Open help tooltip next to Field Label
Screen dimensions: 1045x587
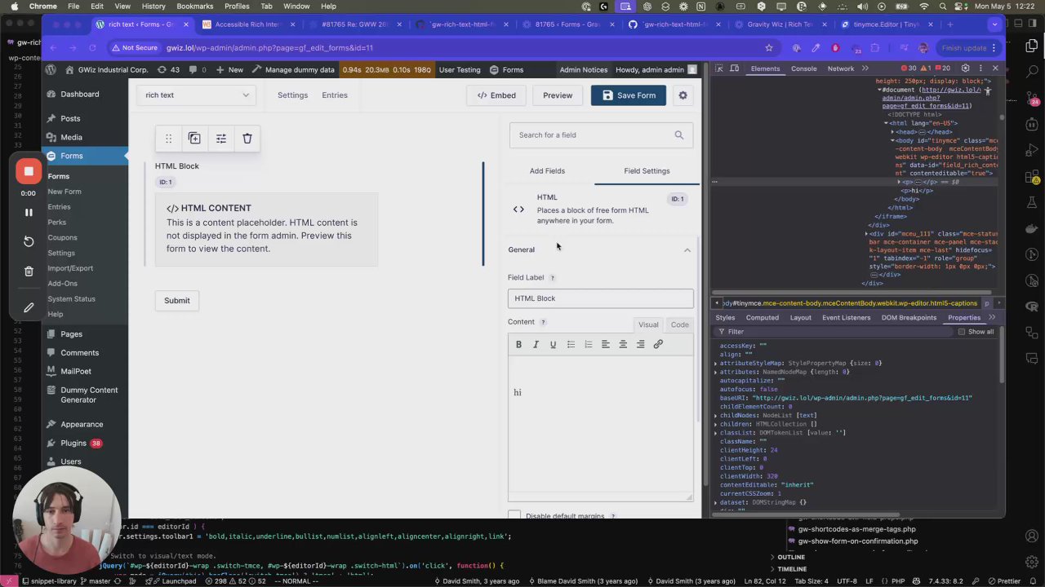[552, 278]
